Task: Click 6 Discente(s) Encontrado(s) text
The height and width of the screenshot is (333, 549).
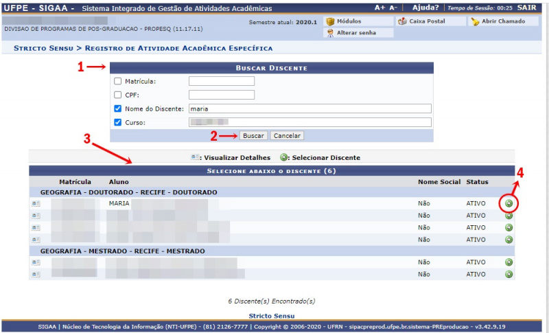Action: click(x=271, y=301)
